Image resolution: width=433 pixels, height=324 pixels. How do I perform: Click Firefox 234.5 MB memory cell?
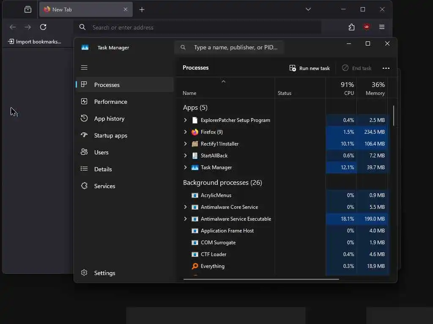[x=372, y=132]
